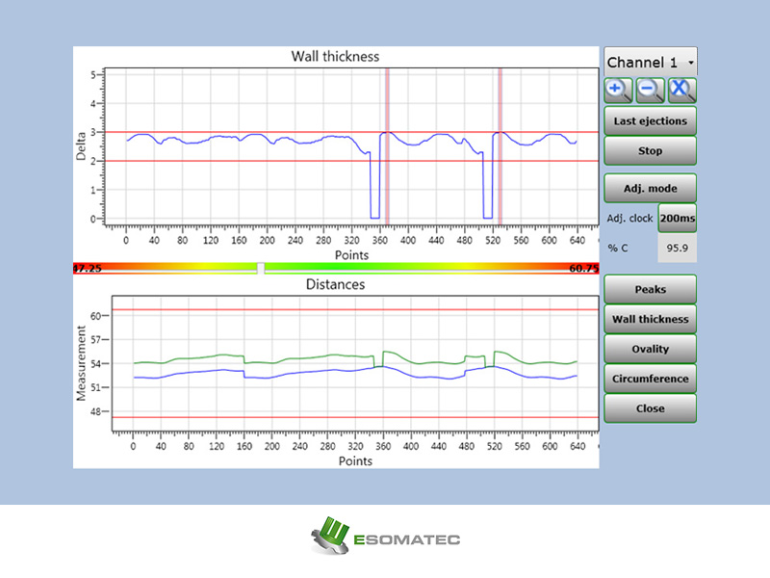Select the Wall thickness view
This screenshot has height=578, width=770.
650,319
